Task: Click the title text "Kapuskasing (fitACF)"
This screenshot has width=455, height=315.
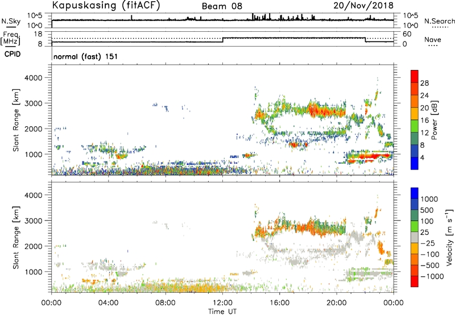Action: 106,5
